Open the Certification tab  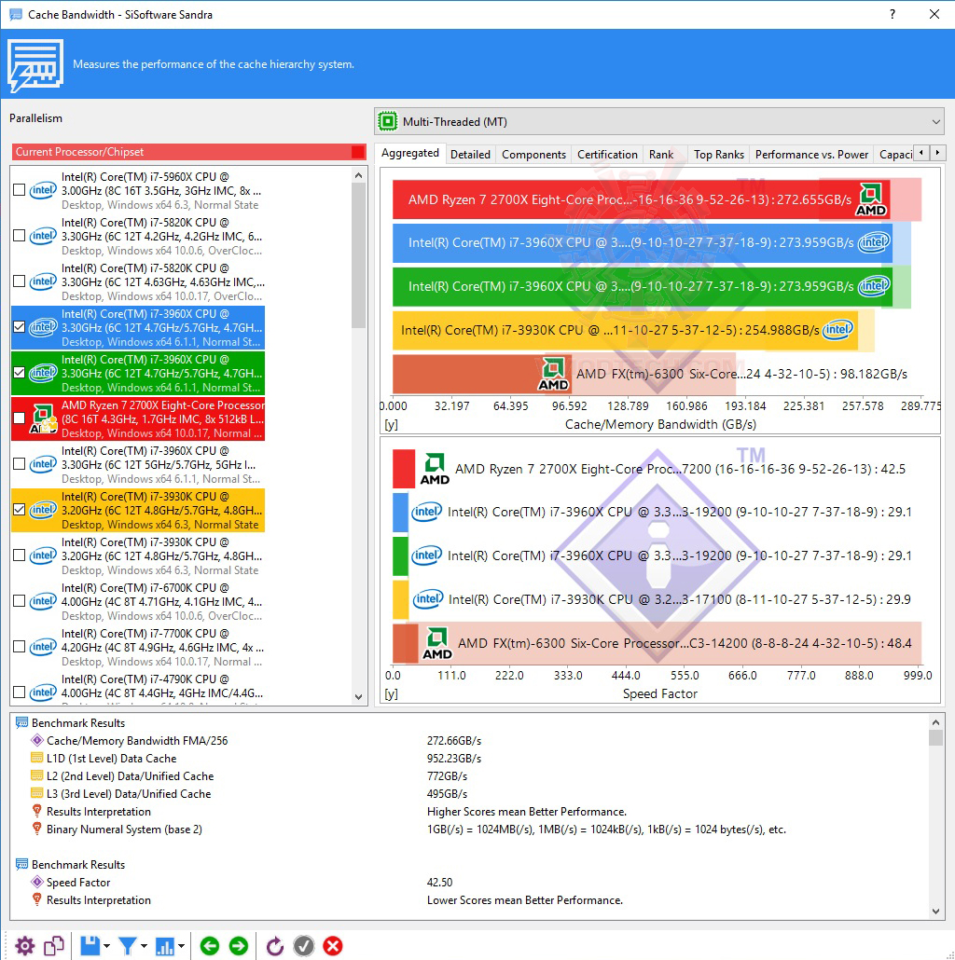[x=608, y=155]
